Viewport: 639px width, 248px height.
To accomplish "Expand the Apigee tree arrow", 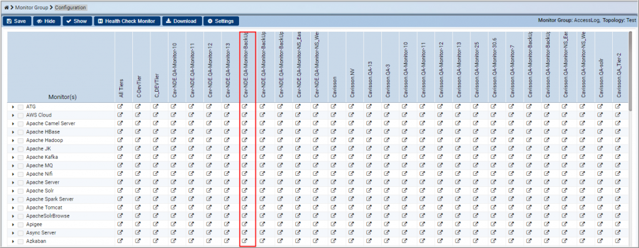I will coord(13,225).
